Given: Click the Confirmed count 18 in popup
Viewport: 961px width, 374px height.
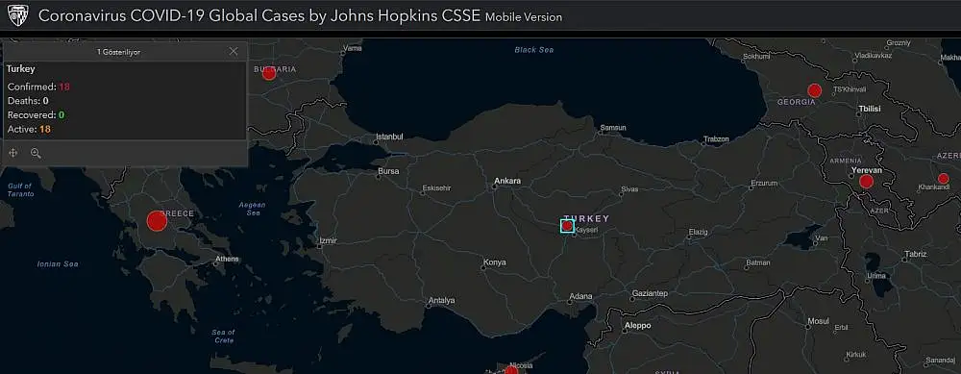Looking at the screenshot, I should pos(64,87).
